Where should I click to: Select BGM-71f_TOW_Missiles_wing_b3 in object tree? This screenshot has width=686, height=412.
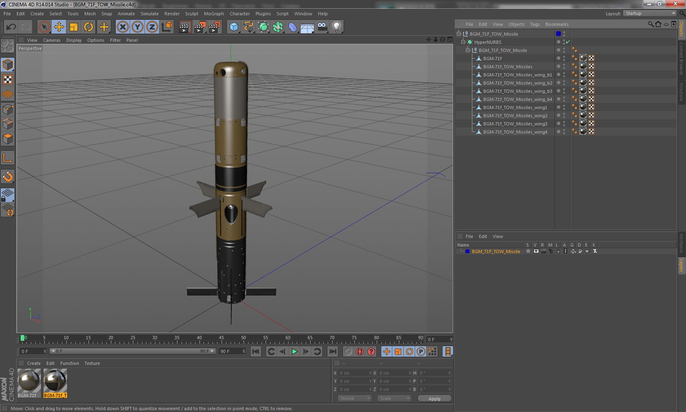coord(517,91)
